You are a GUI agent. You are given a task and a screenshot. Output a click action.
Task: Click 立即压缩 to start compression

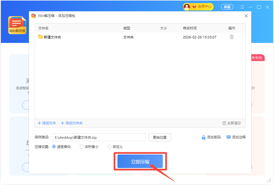140,162
